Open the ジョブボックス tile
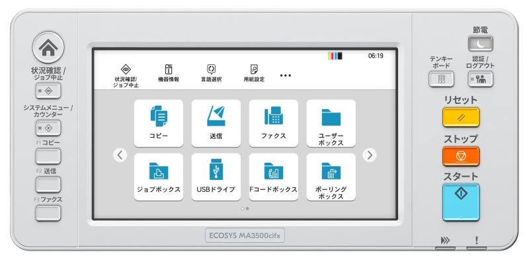 pyautogui.click(x=159, y=177)
